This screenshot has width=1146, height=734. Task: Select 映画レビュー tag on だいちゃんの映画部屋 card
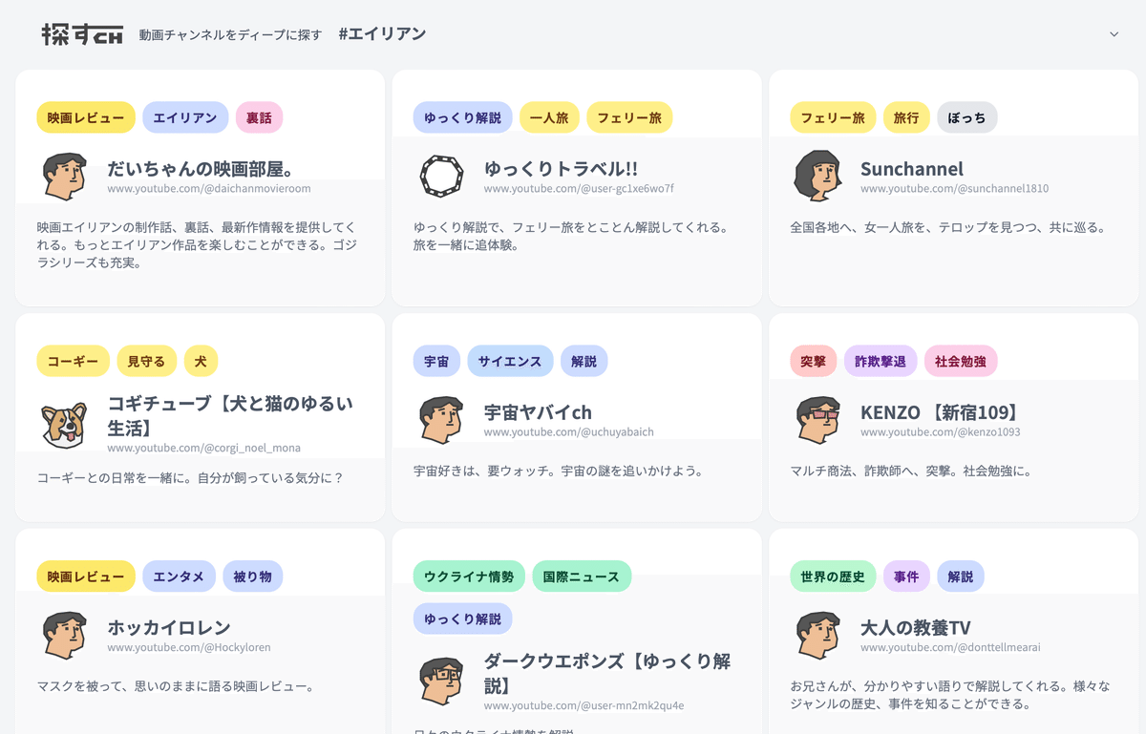click(86, 117)
